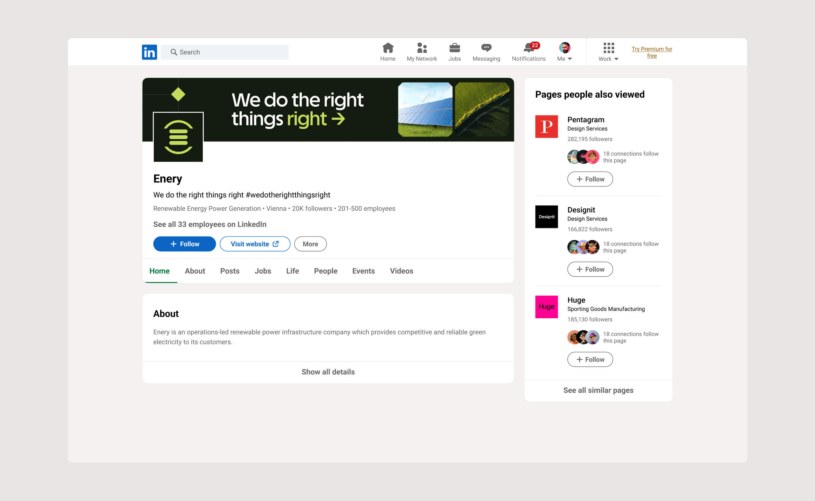This screenshot has width=815, height=501.
Task: Click "166,822 followers" under Designit
Action: coord(590,229)
